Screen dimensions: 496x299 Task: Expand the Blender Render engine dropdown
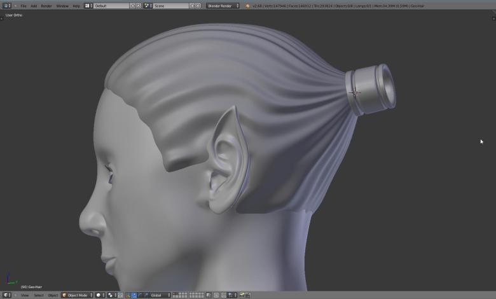(223, 6)
